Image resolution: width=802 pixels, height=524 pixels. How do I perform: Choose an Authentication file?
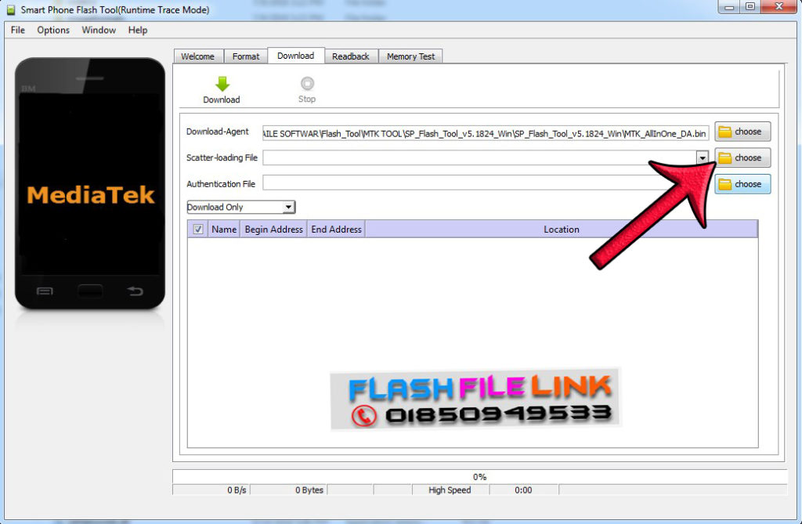(x=742, y=184)
